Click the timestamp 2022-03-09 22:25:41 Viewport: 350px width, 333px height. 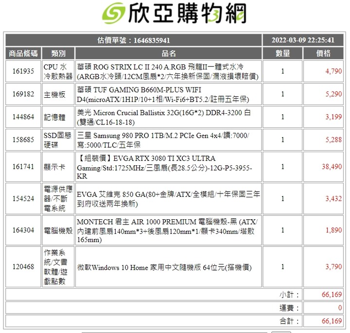point(303,40)
